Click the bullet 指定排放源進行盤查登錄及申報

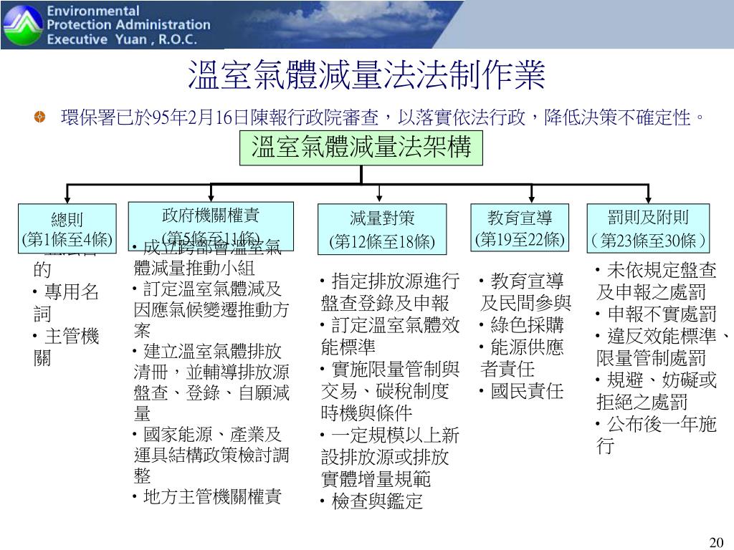click(x=390, y=292)
